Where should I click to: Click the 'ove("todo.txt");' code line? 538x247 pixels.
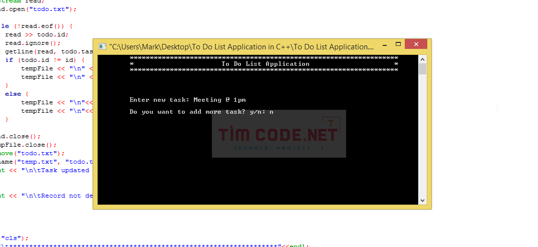pos(32,153)
